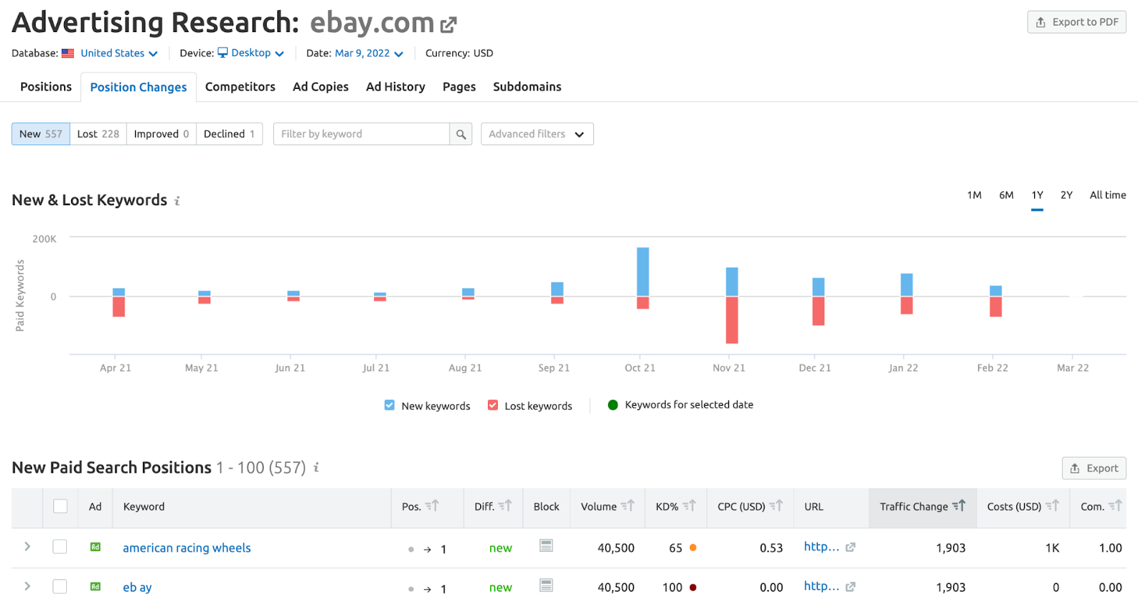The height and width of the screenshot is (600, 1138).
Task: View SERP block icon for eb ay
Action: coord(546,586)
